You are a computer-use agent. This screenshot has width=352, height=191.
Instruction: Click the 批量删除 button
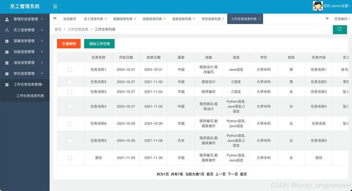tap(69, 43)
